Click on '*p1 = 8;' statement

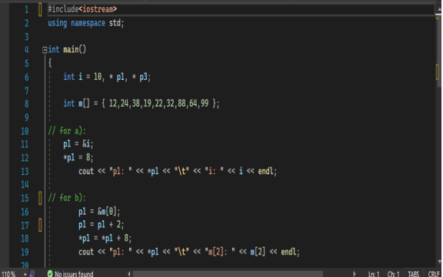[78, 157]
